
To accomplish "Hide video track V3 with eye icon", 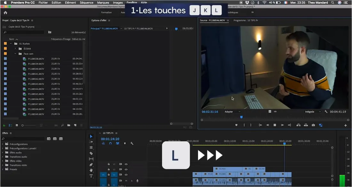I will [x=126, y=164].
